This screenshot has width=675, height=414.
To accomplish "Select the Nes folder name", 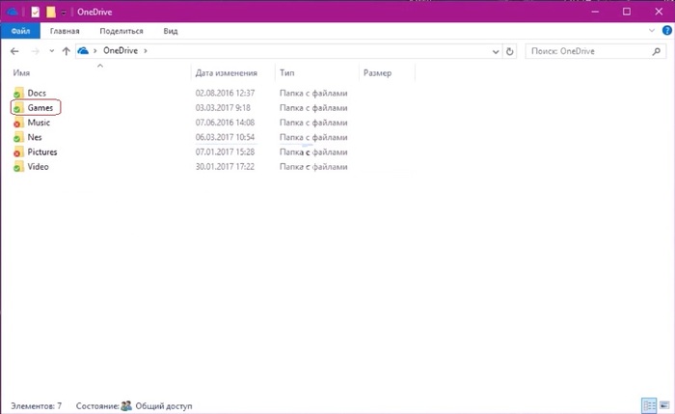I will pyautogui.click(x=35, y=137).
